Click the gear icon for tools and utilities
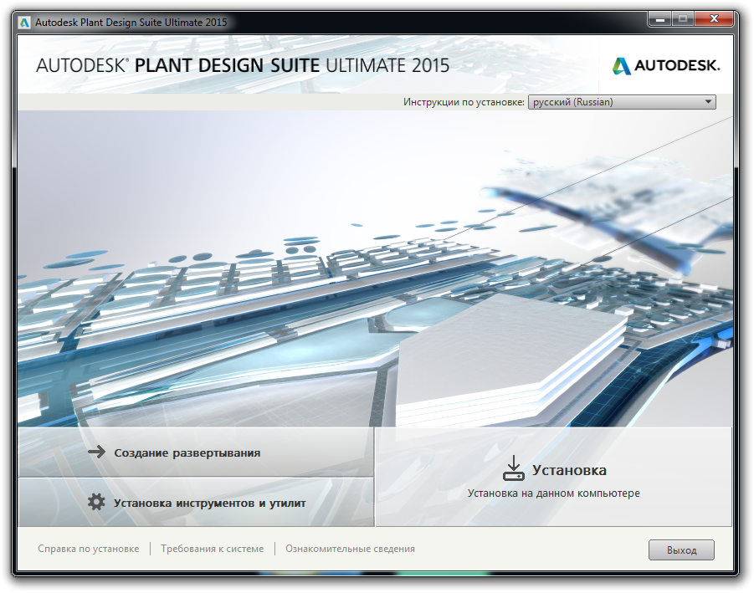This screenshot has width=754, height=593. [96, 502]
